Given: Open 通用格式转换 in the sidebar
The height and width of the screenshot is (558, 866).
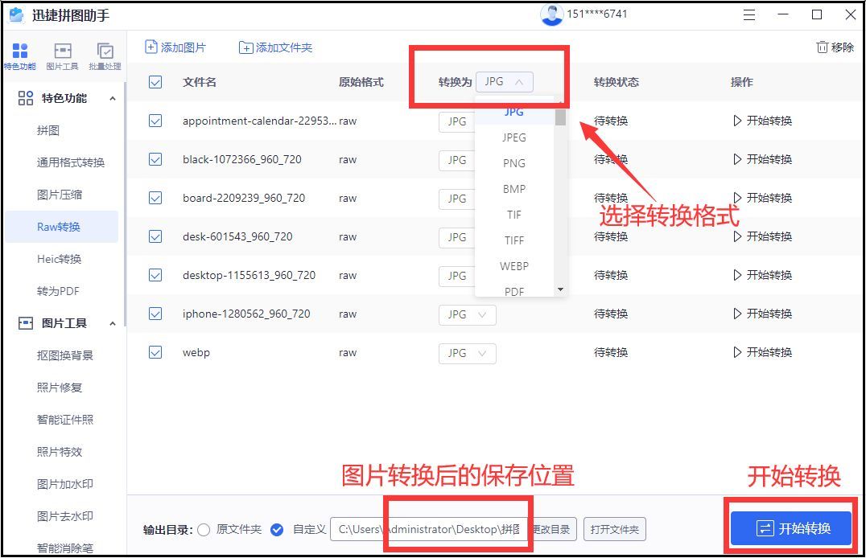Looking at the screenshot, I should click(71, 163).
